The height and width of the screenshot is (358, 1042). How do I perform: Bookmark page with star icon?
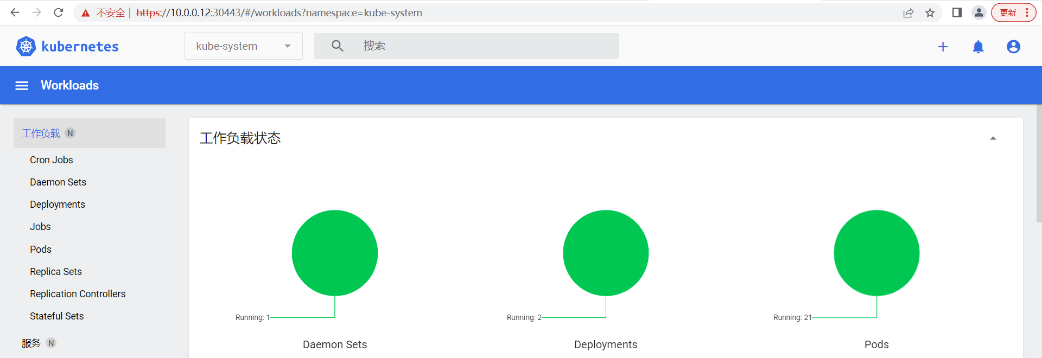click(x=930, y=13)
